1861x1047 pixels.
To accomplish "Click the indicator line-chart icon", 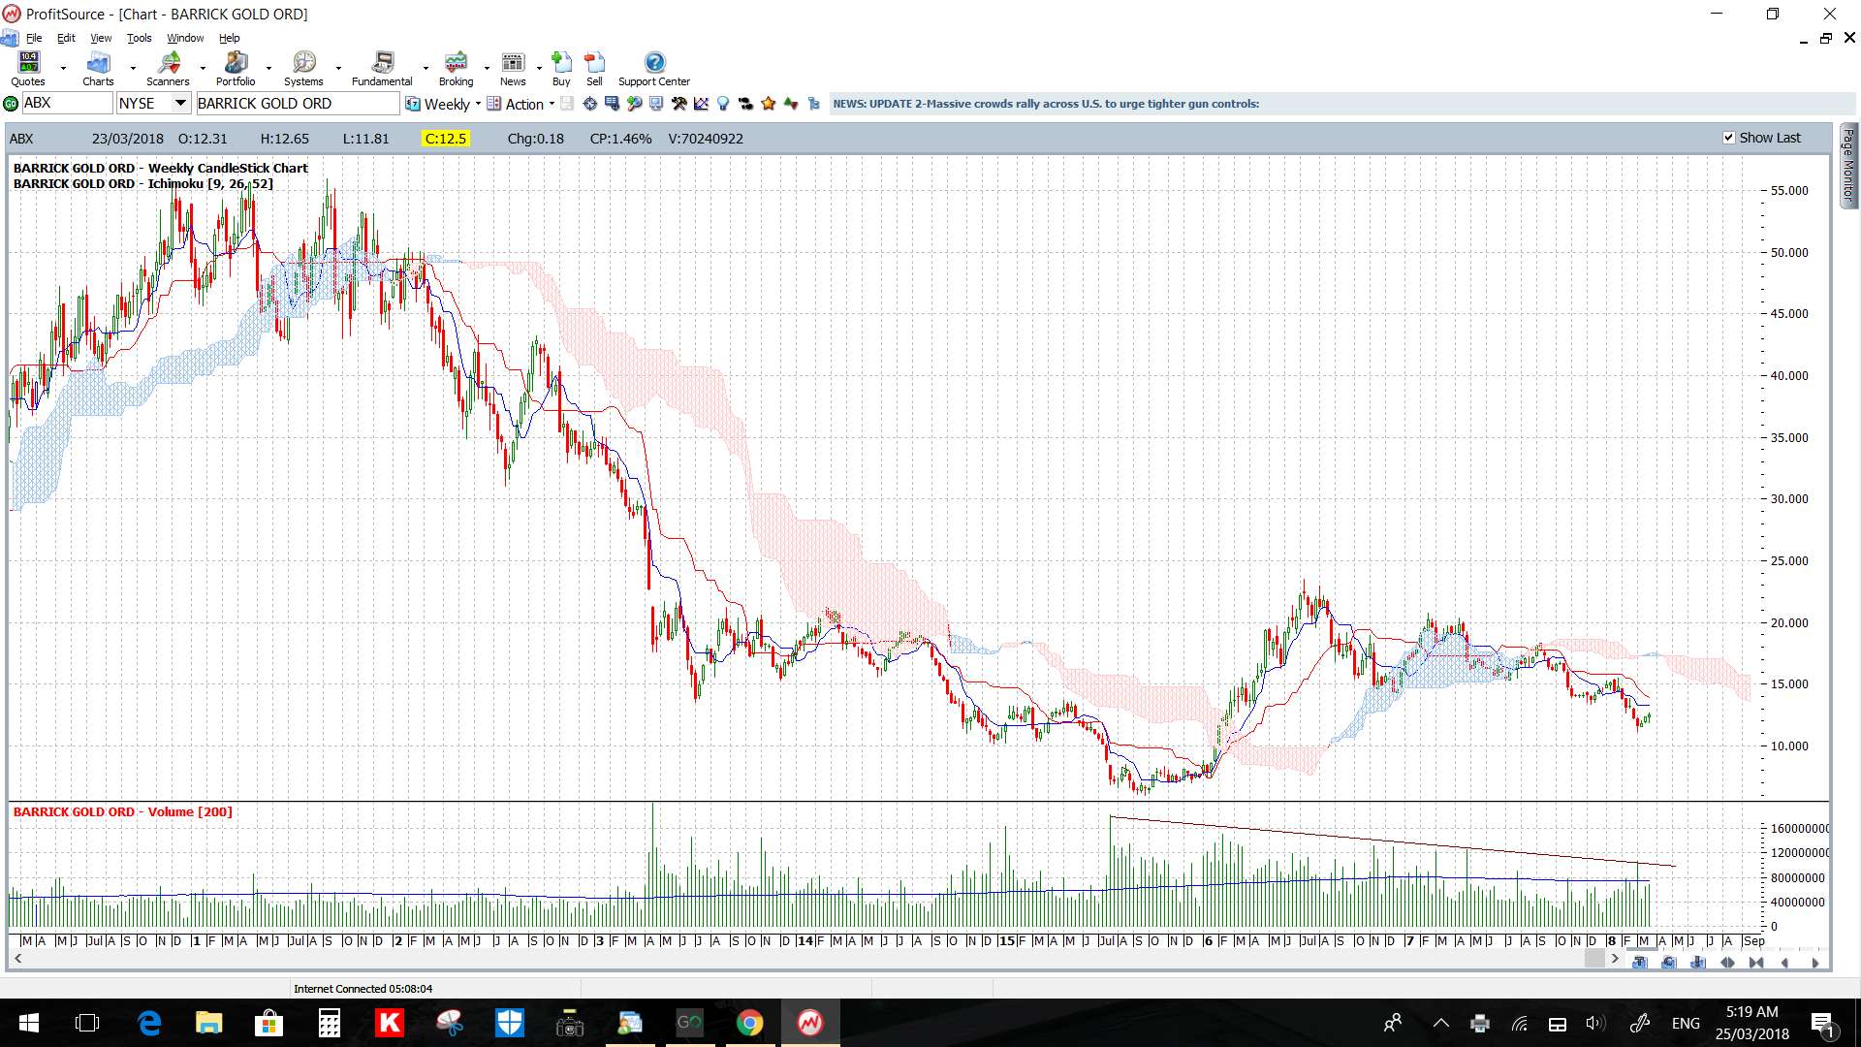I will 701,104.
